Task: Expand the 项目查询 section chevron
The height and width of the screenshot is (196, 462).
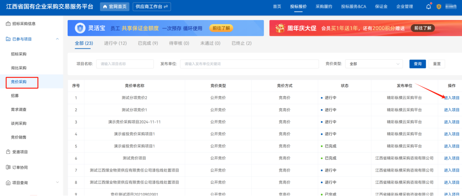Action: [x=57, y=183]
